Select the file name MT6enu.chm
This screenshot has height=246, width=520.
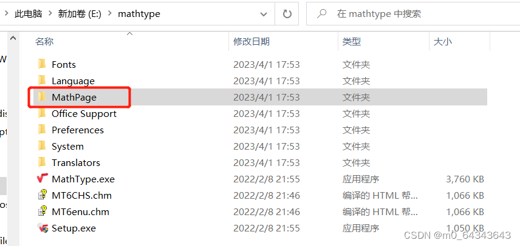pos(81,211)
